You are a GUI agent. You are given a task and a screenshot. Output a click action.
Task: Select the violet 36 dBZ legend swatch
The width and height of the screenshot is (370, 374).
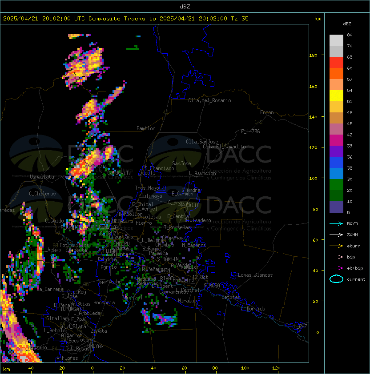coord(336,151)
